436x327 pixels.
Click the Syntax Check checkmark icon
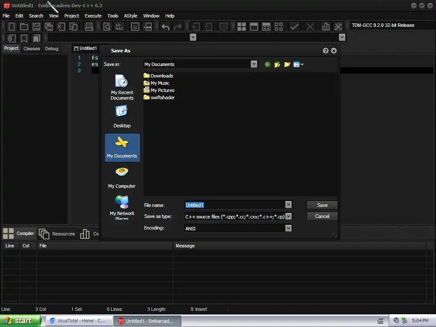(294, 27)
